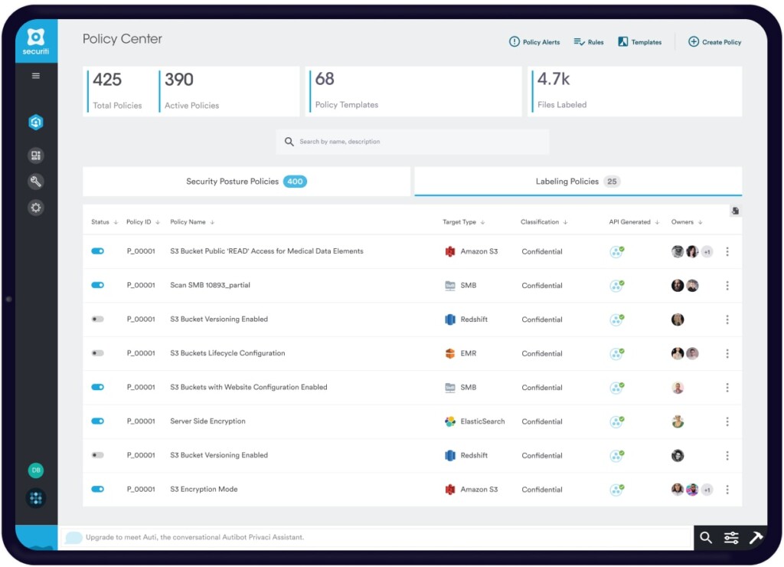Disable the Scan SMB 10893_partial policy toggle
This screenshot has height=567, width=784.
click(97, 285)
